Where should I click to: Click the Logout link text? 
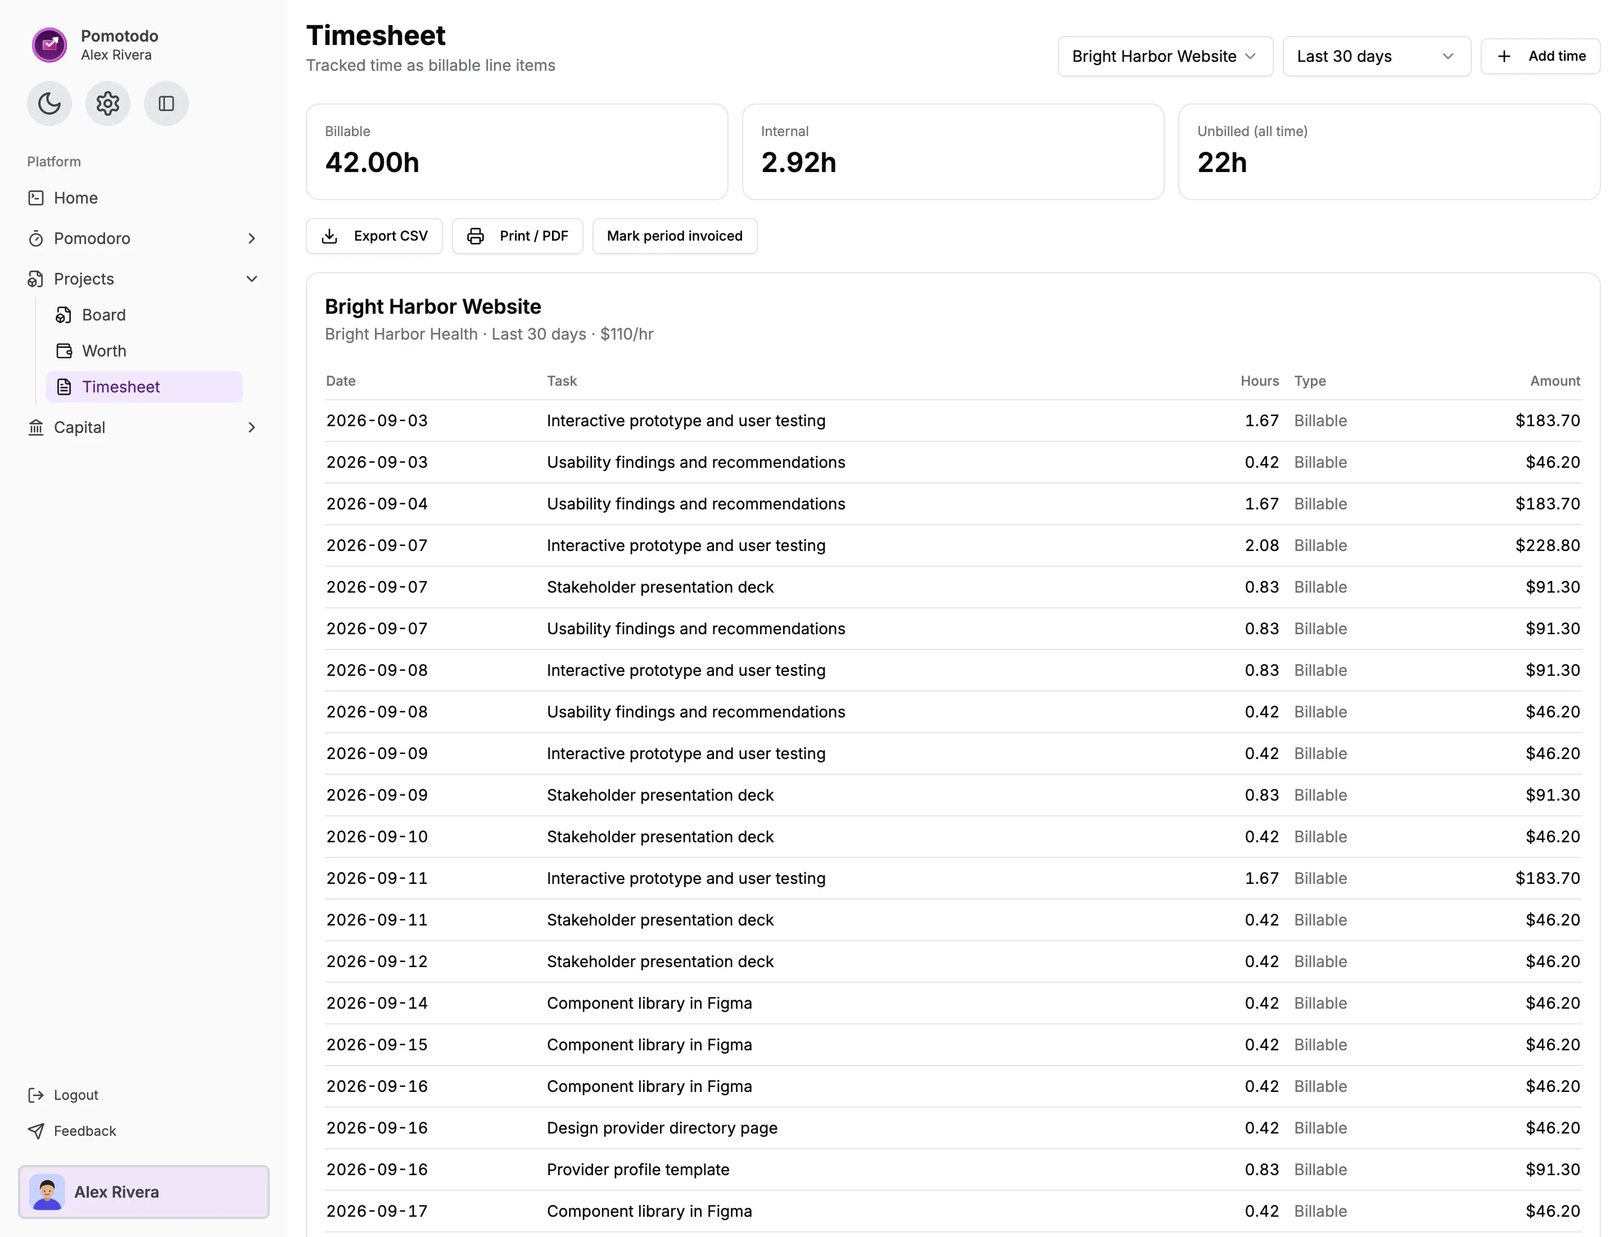(x=76, y=1095)
